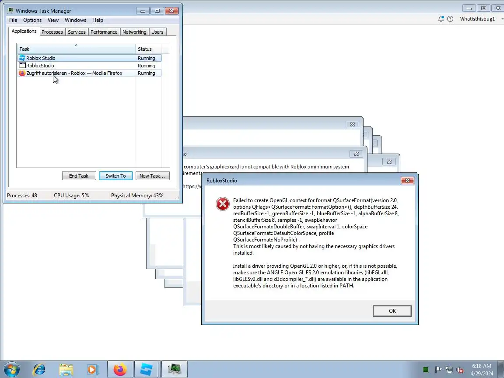
Task: Click the Physical Memory: 43% status text
Action: (x=137, y=196)
